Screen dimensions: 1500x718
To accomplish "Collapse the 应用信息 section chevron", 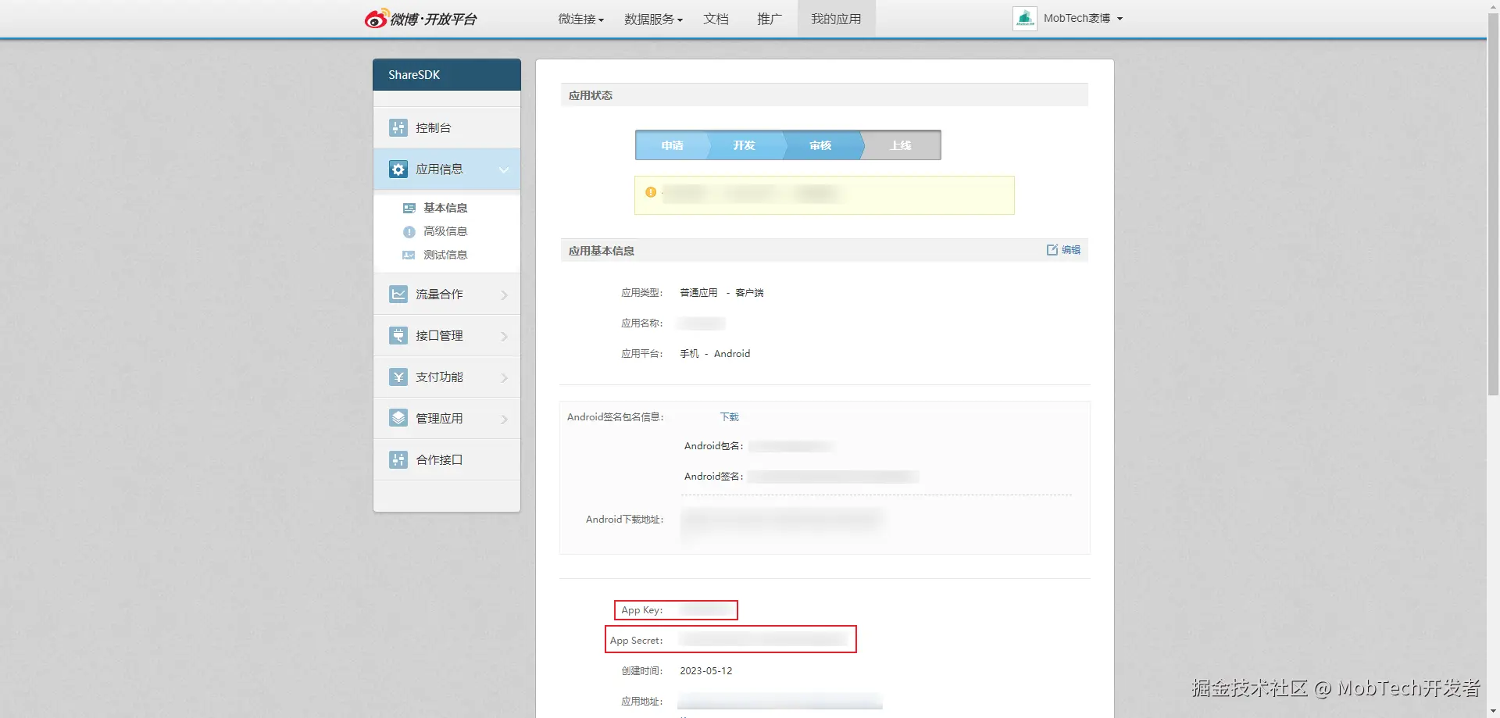I will coord(504,170).
